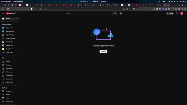This screenshot has height=105, width=187.
Task: Click the browser forward arrow
Action: (5, 9)
